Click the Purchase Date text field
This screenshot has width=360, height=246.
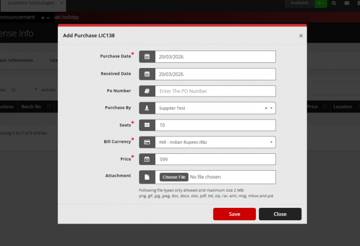pos(215,57)
